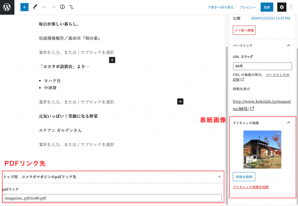Click アイキャッチ画像を削除 link
The width and height of the screenshot is (298, 206).
pyautogui.click(x=251, y=187)
